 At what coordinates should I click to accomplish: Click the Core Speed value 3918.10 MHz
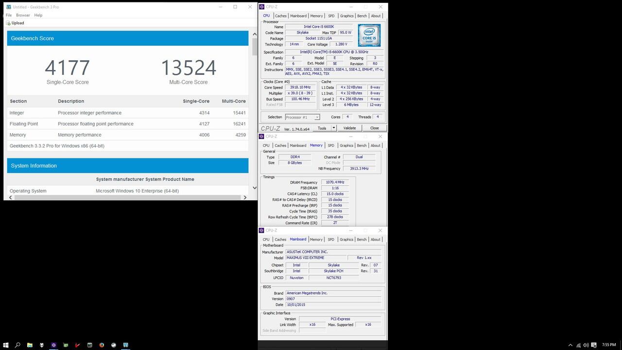point(300,87)
